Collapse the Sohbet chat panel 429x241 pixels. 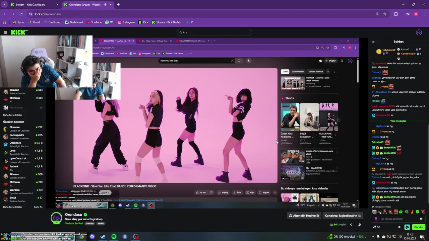pos(373,42)
